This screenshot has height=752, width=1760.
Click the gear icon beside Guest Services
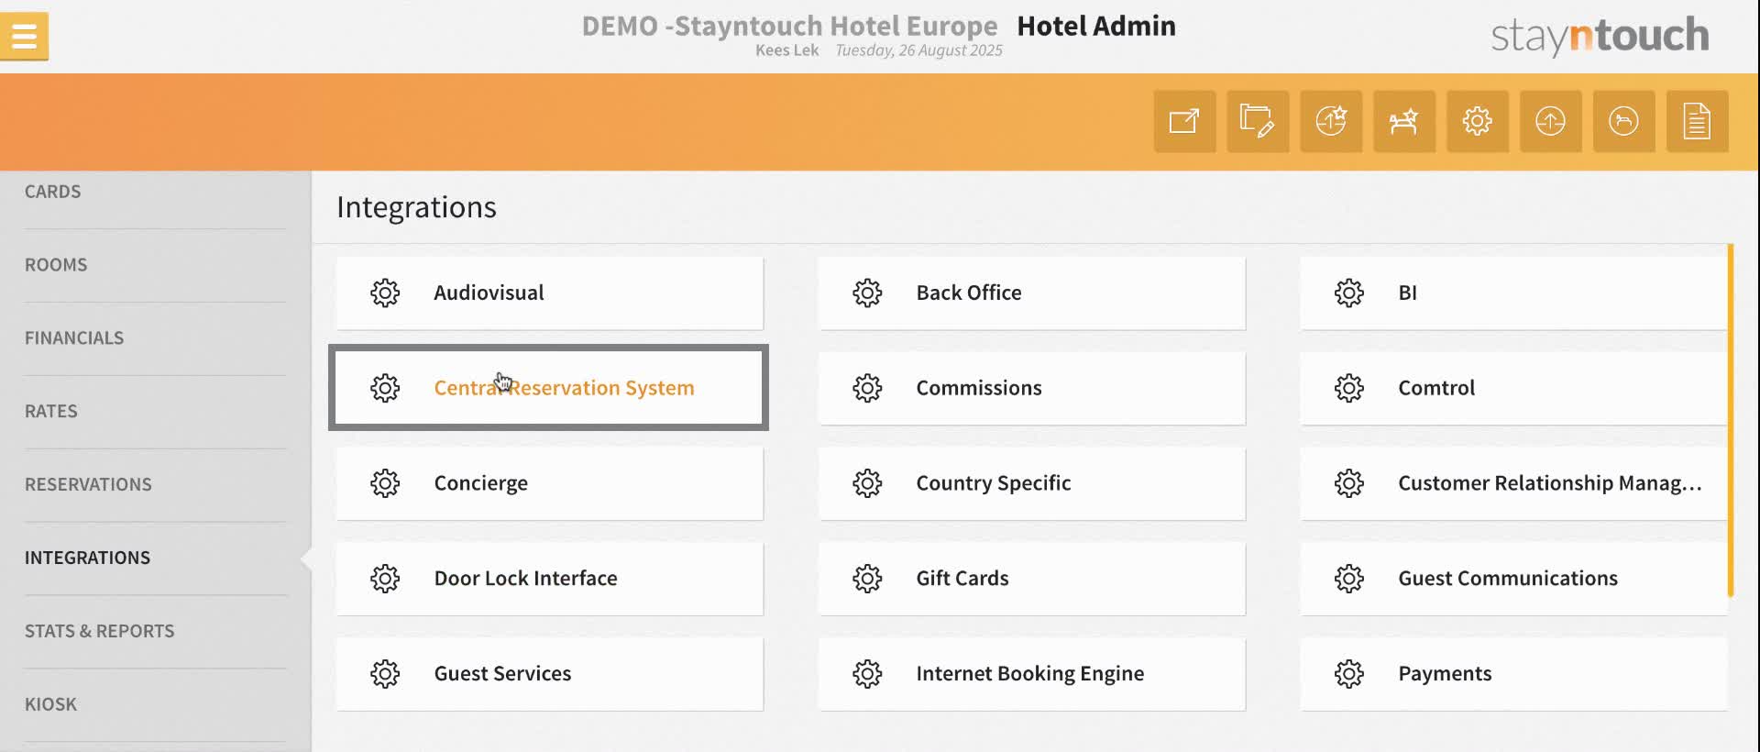tap(385, 674)
